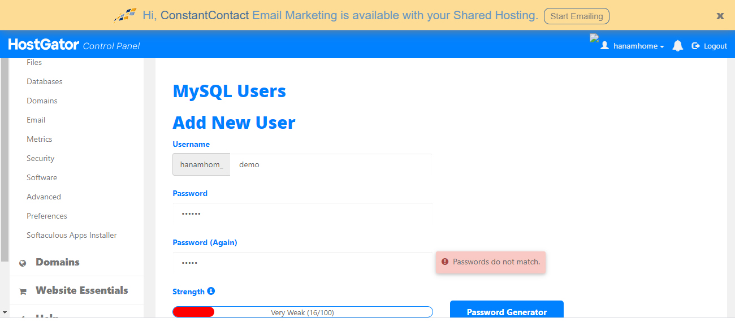Click the Start Emailing button
Viewport: 735px width, 322px height.
(x=576, y=16)
